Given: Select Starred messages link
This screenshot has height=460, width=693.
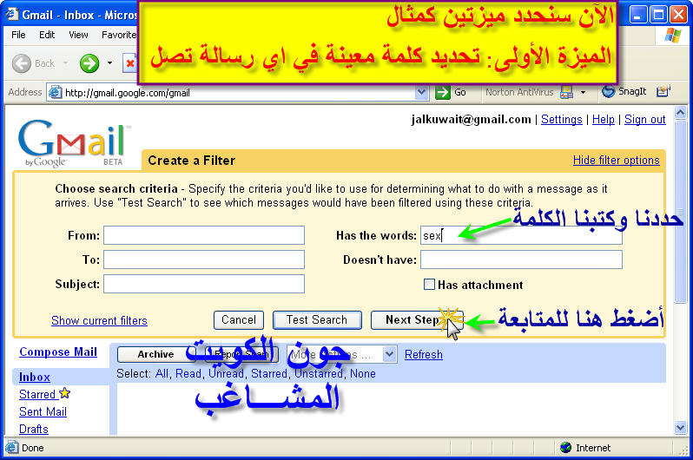Looking at the screenshot, I should [x=268, y=373].
